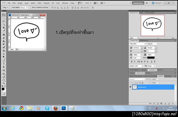Toggle lock transparent pixels in Layers panel
The height and width of the screenshot is (117, 178).
tap(135, 83)
